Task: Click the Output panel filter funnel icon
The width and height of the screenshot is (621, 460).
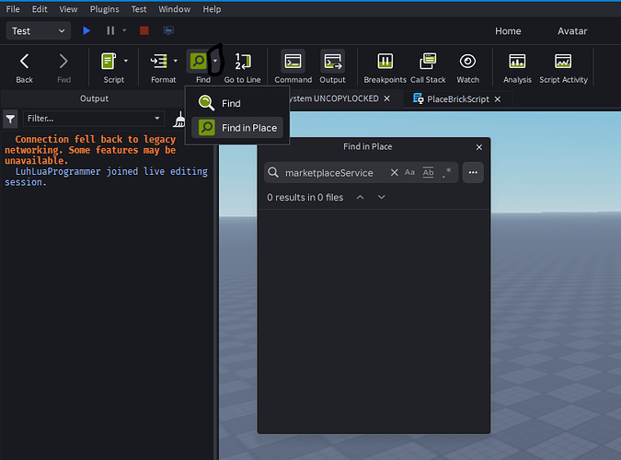Action: (x=10, y=119)
